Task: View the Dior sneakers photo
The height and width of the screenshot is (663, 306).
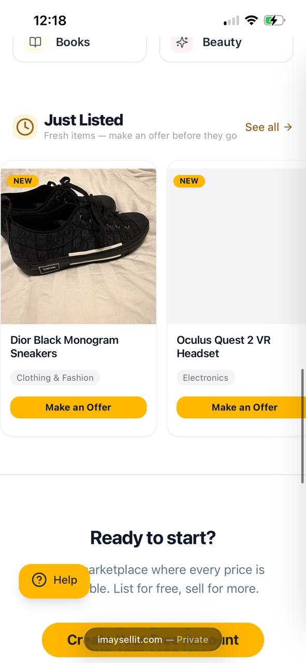Action: [79, 246]
